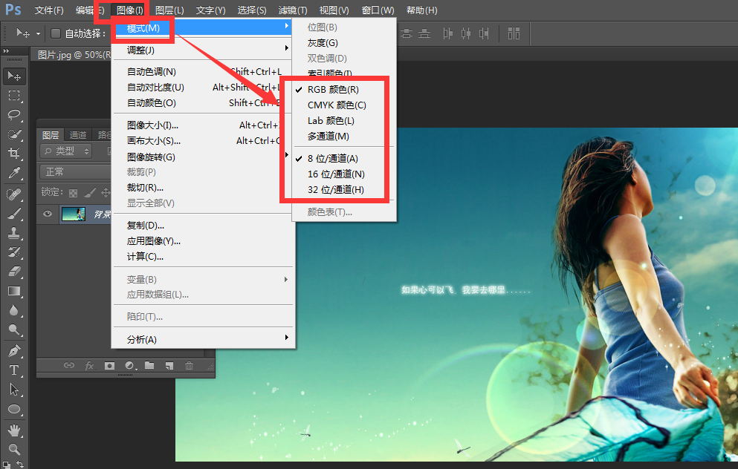Toggle the lock position icon
Viewport: 738px width, 469px height.
[x=106, y=193]
